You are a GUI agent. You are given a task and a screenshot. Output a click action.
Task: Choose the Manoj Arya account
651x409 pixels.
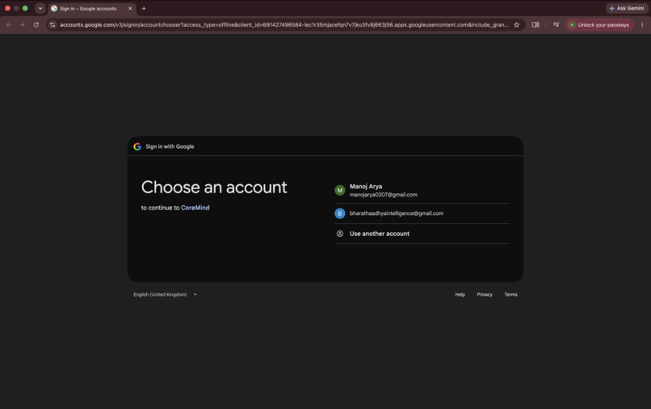pyautogui.click(x=422, y=191)
